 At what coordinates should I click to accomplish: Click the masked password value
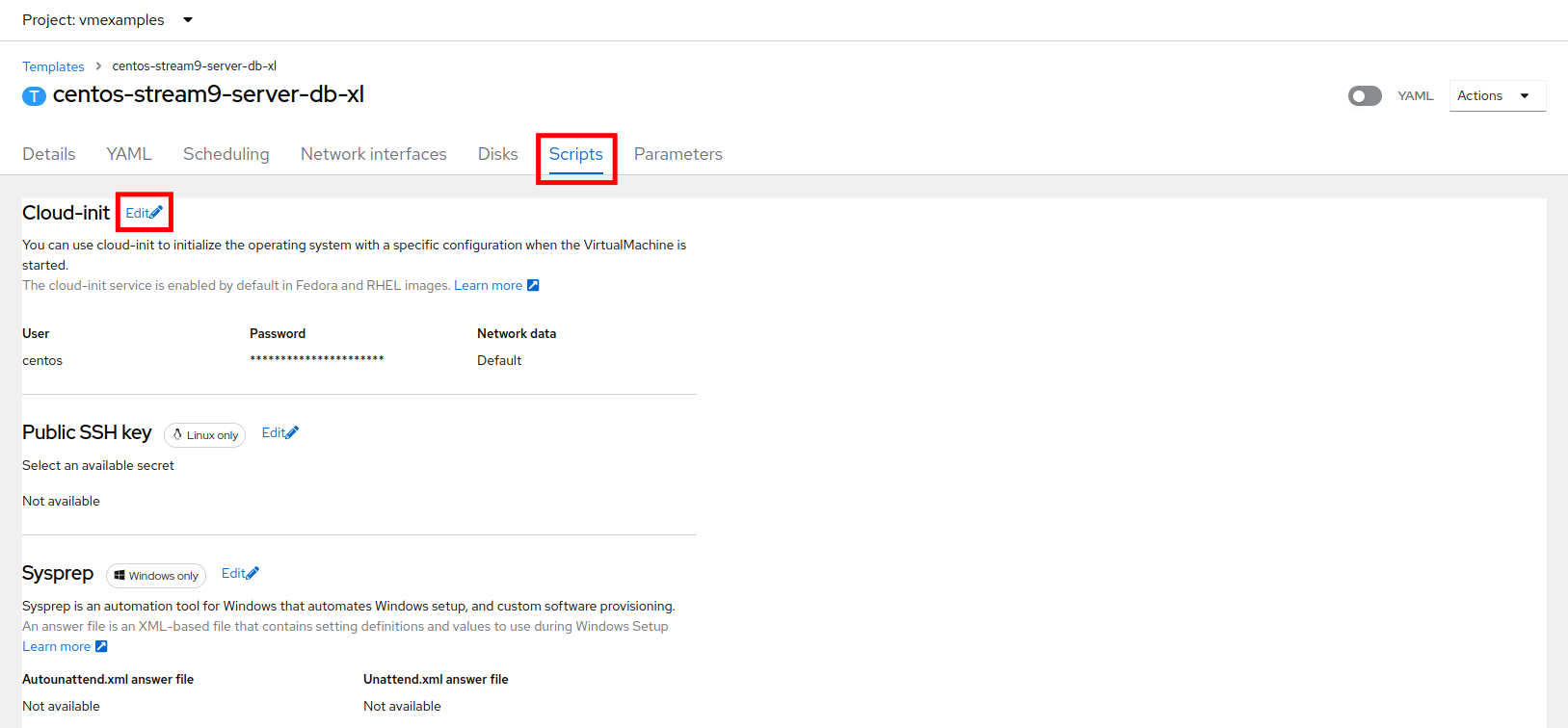point(317,359)
